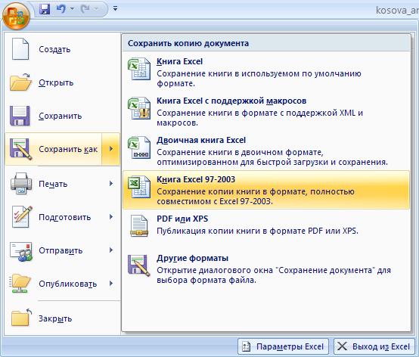Choose the Закрыть menu item
Image resolution: width=419 pixels, height=357 pixels.
(x=63, y=318)
